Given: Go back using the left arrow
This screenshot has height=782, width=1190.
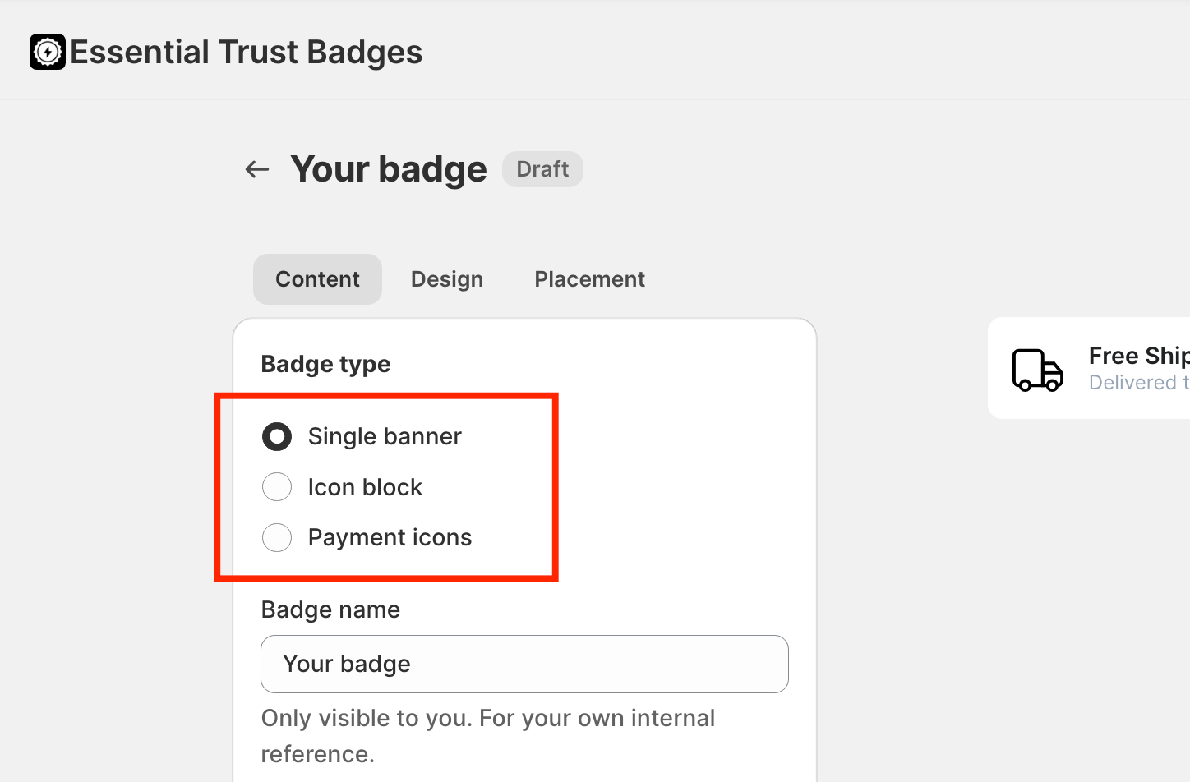Looking at the screenshot, I should click(257, 169).
